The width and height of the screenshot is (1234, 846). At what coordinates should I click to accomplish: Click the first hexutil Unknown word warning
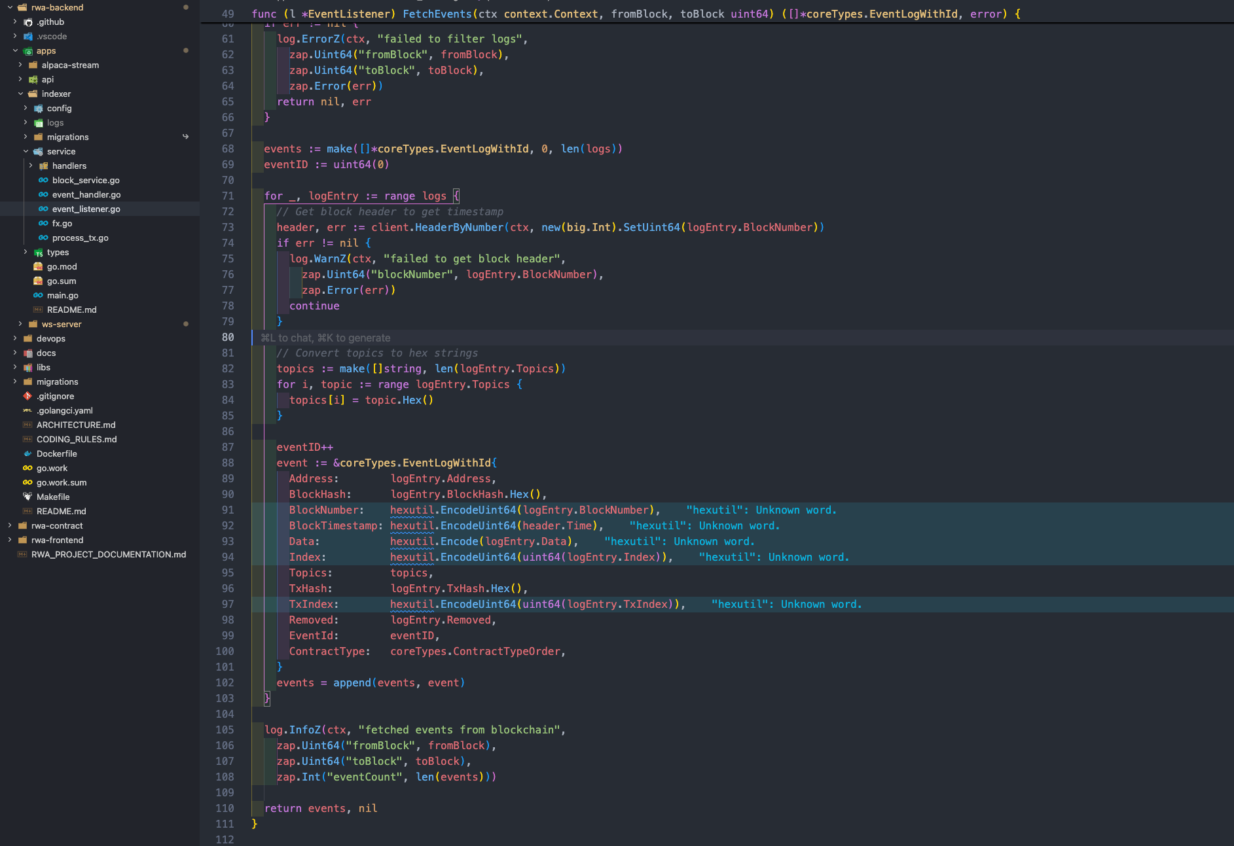(761, 510)
